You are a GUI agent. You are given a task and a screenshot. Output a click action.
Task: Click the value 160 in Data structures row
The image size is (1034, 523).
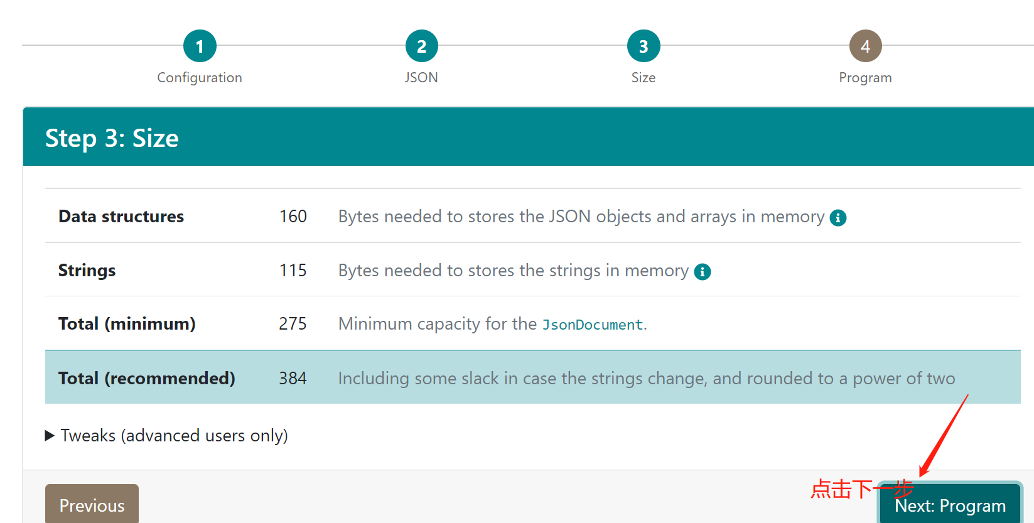tap(293, 217)
